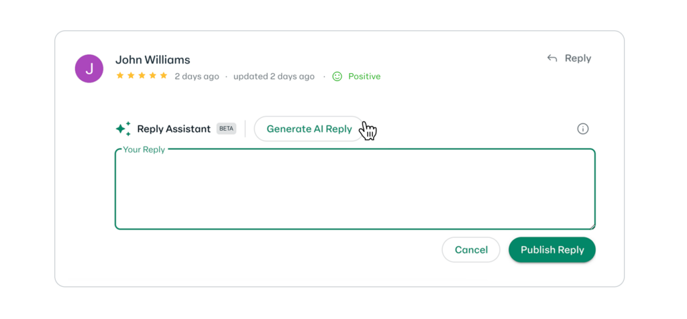Cancel the reply draft
687x319 pixels.
coord(471,250)
